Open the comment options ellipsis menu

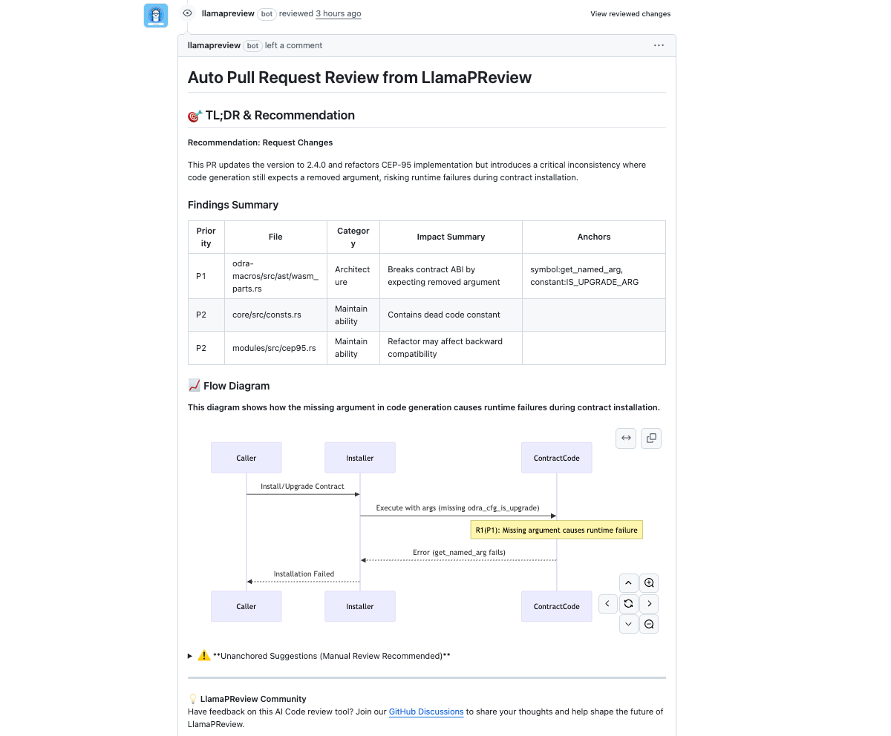(659, 45)
